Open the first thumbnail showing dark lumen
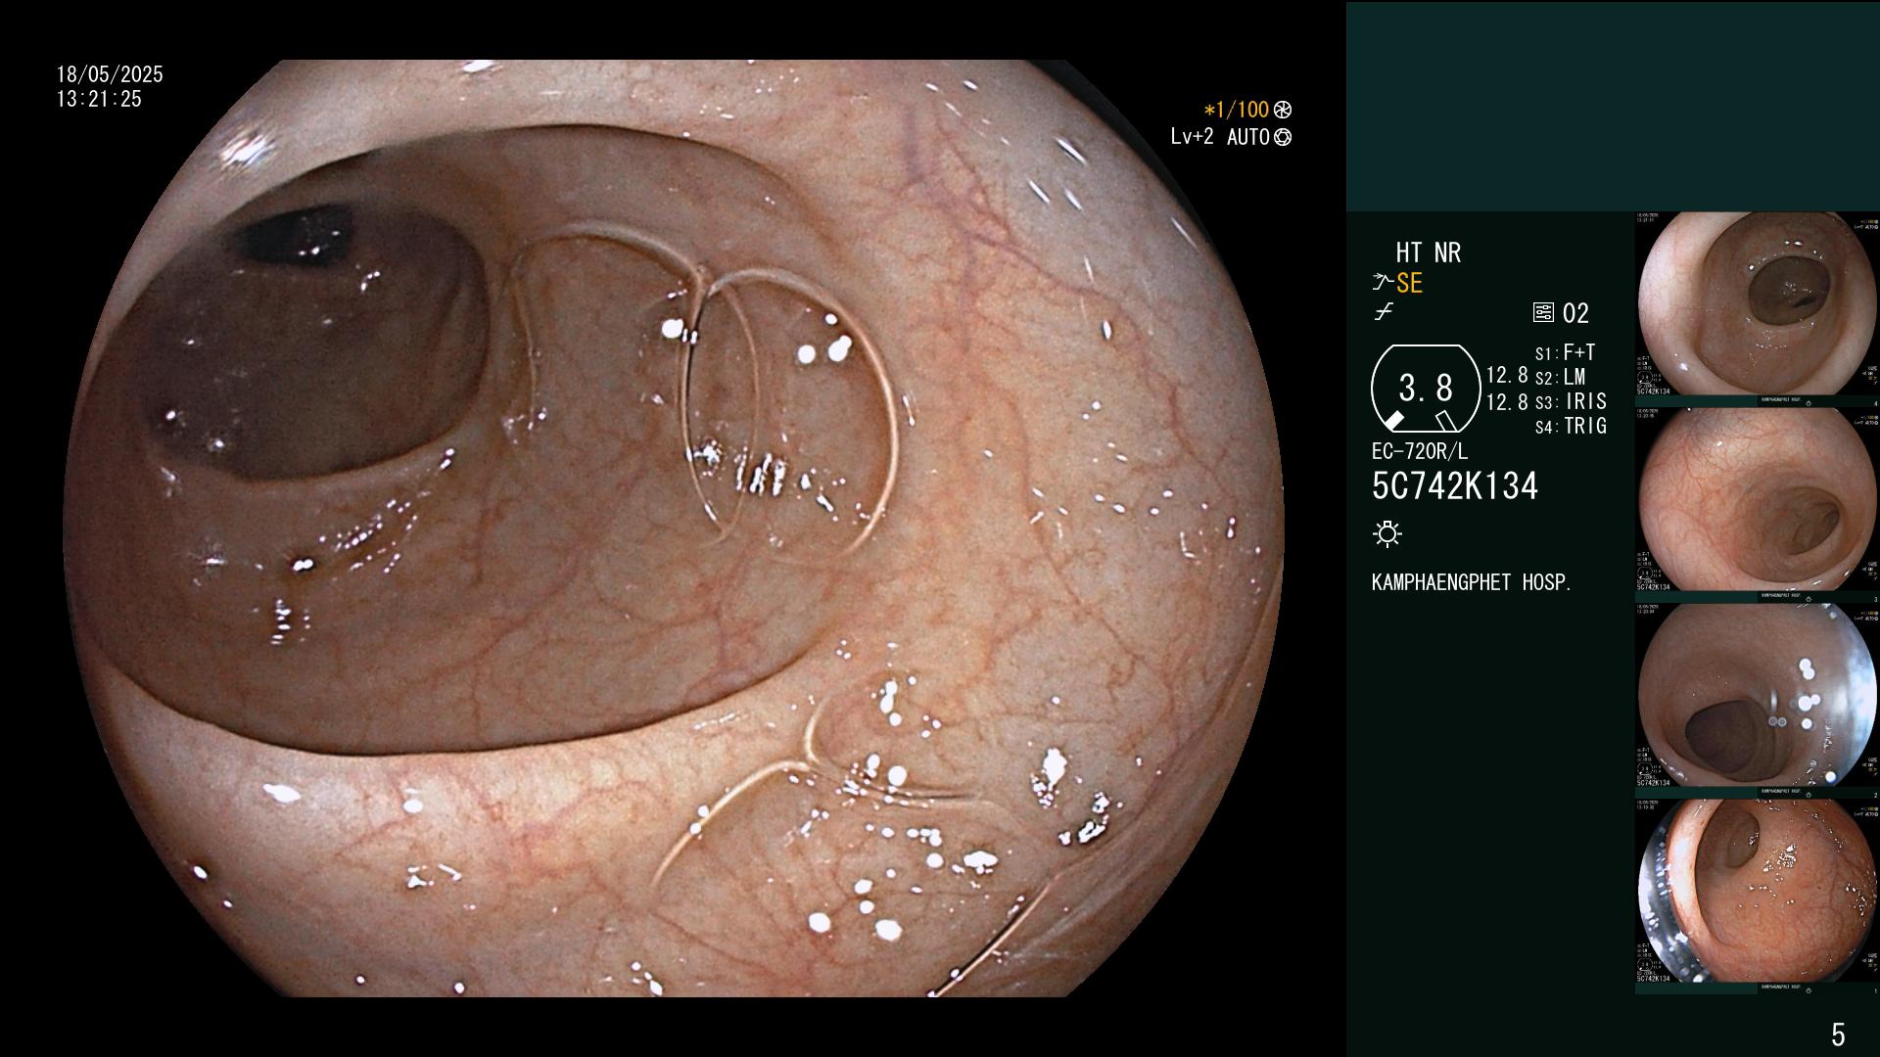The image size is (1880, 1057). pos(1757,304)
